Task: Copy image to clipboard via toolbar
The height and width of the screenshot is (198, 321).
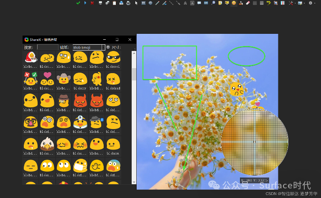Action: 114,3
